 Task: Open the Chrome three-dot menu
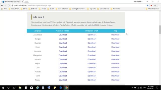[x=159, y=5]
